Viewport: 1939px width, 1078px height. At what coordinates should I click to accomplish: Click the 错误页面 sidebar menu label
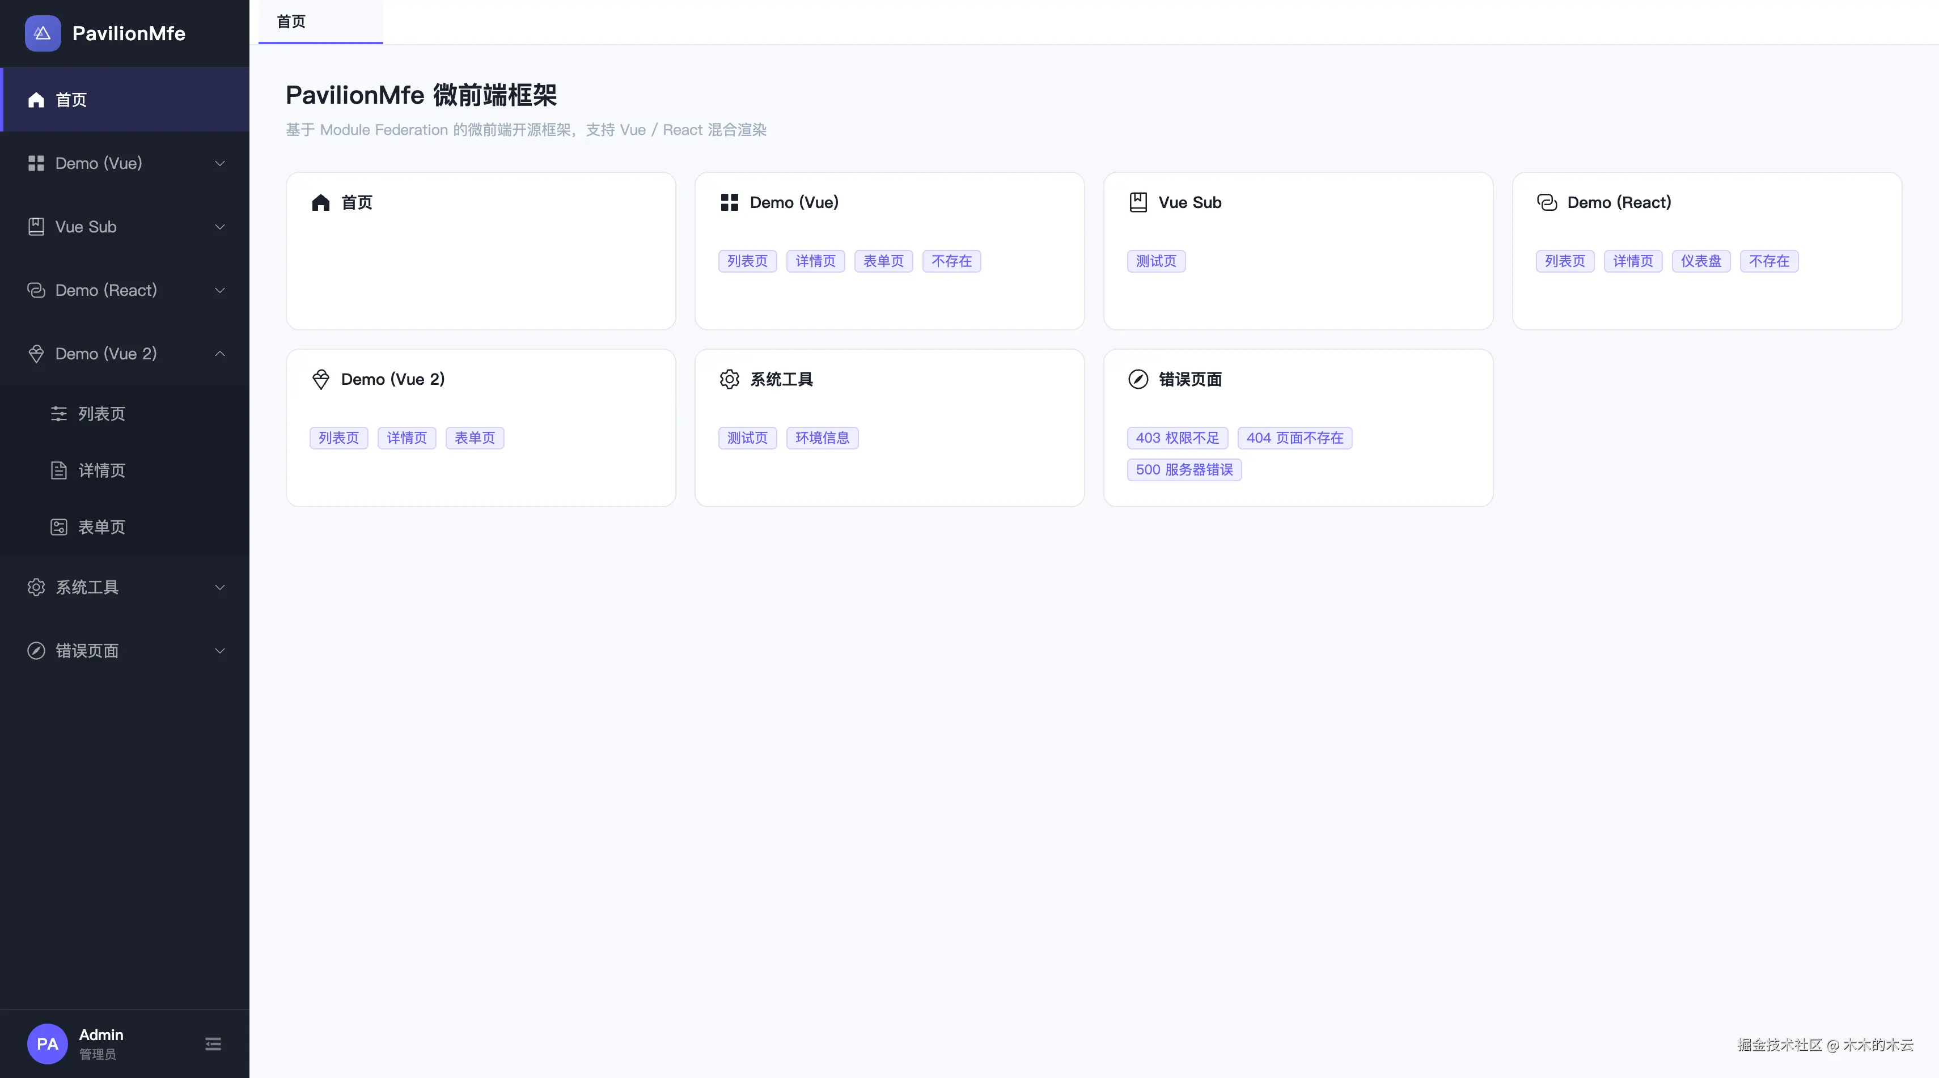click(87, 651)
